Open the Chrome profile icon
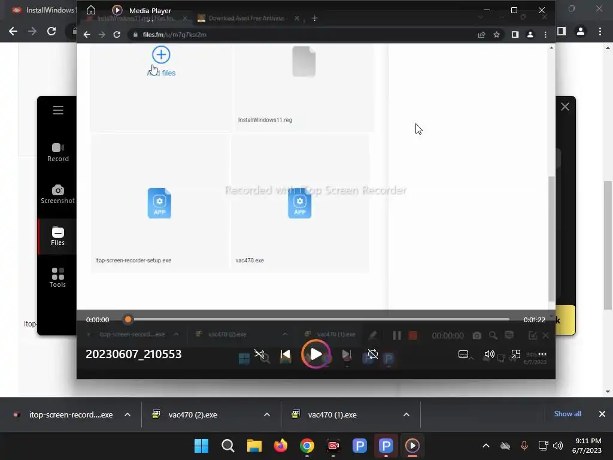613x460 pixels. pos(581,31)
